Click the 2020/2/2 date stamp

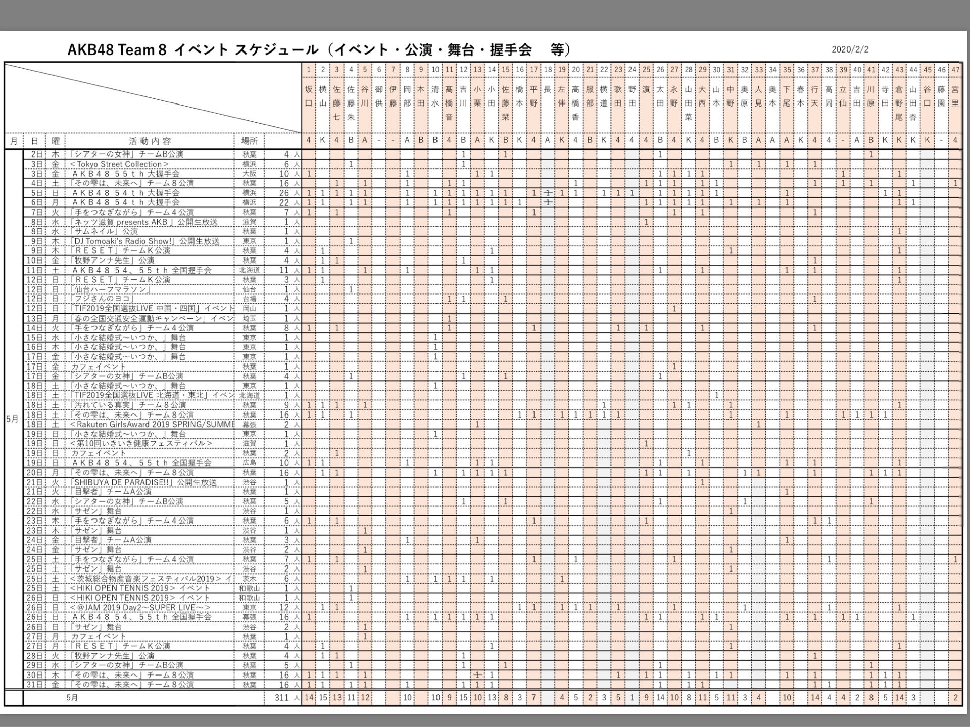850,49
